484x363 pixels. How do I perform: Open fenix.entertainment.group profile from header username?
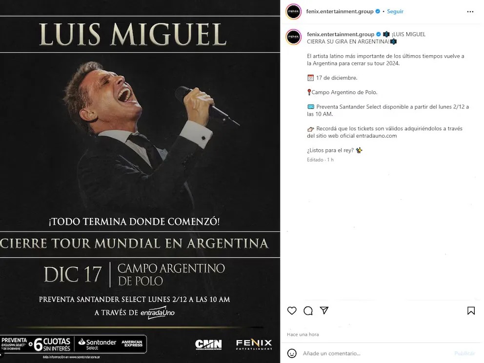[340, 11]
